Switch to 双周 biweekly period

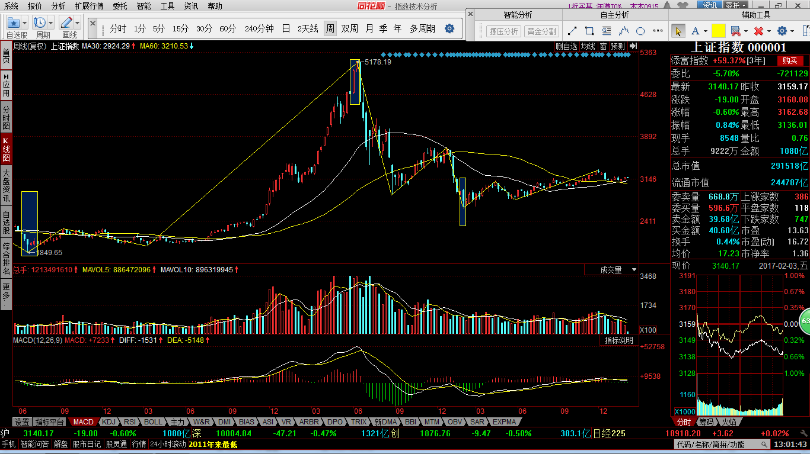coord(349,28)
